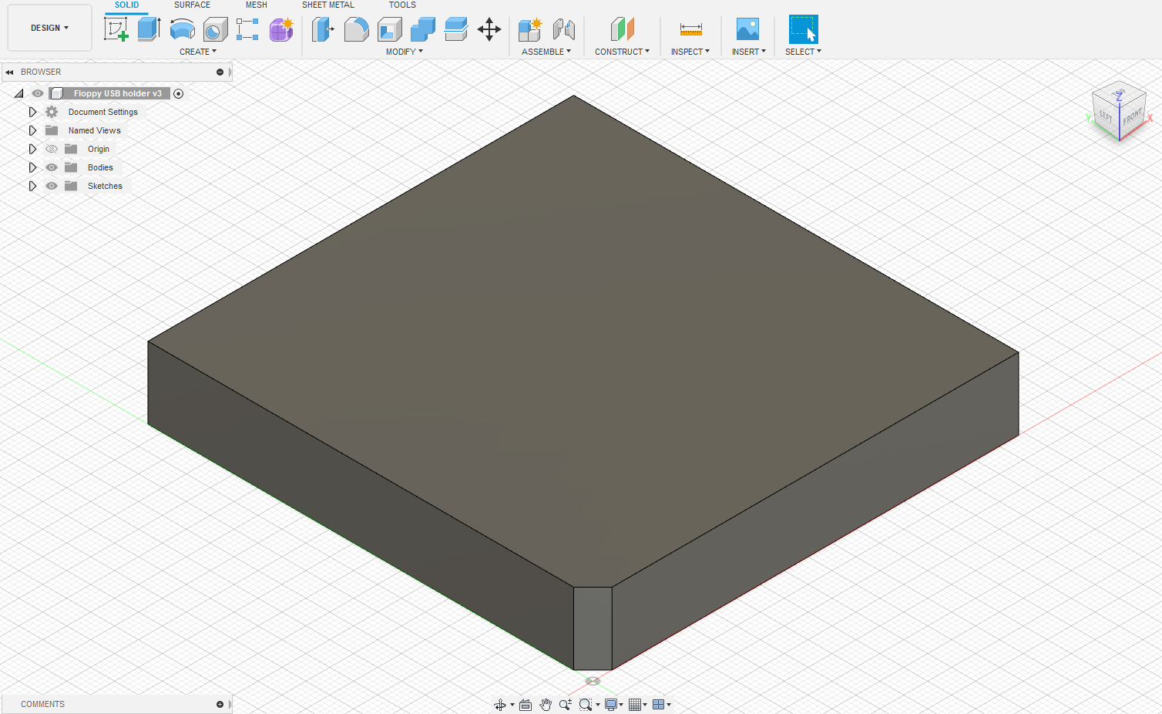Screen dimensions: 1162x714
Task: Click the FRONT face of the ViewCube
Action: 1133,116
